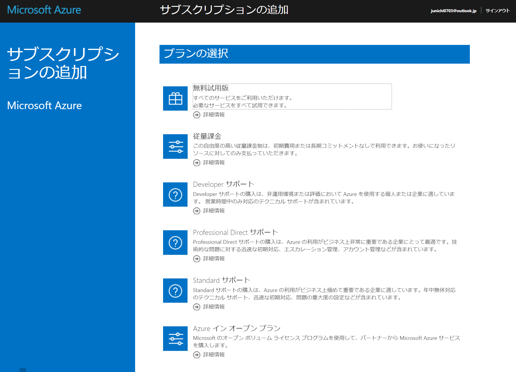Open 詳細情報 for Professional Direct サポート
This screenshot has height=372, width=516.
[x=214, y=259]
